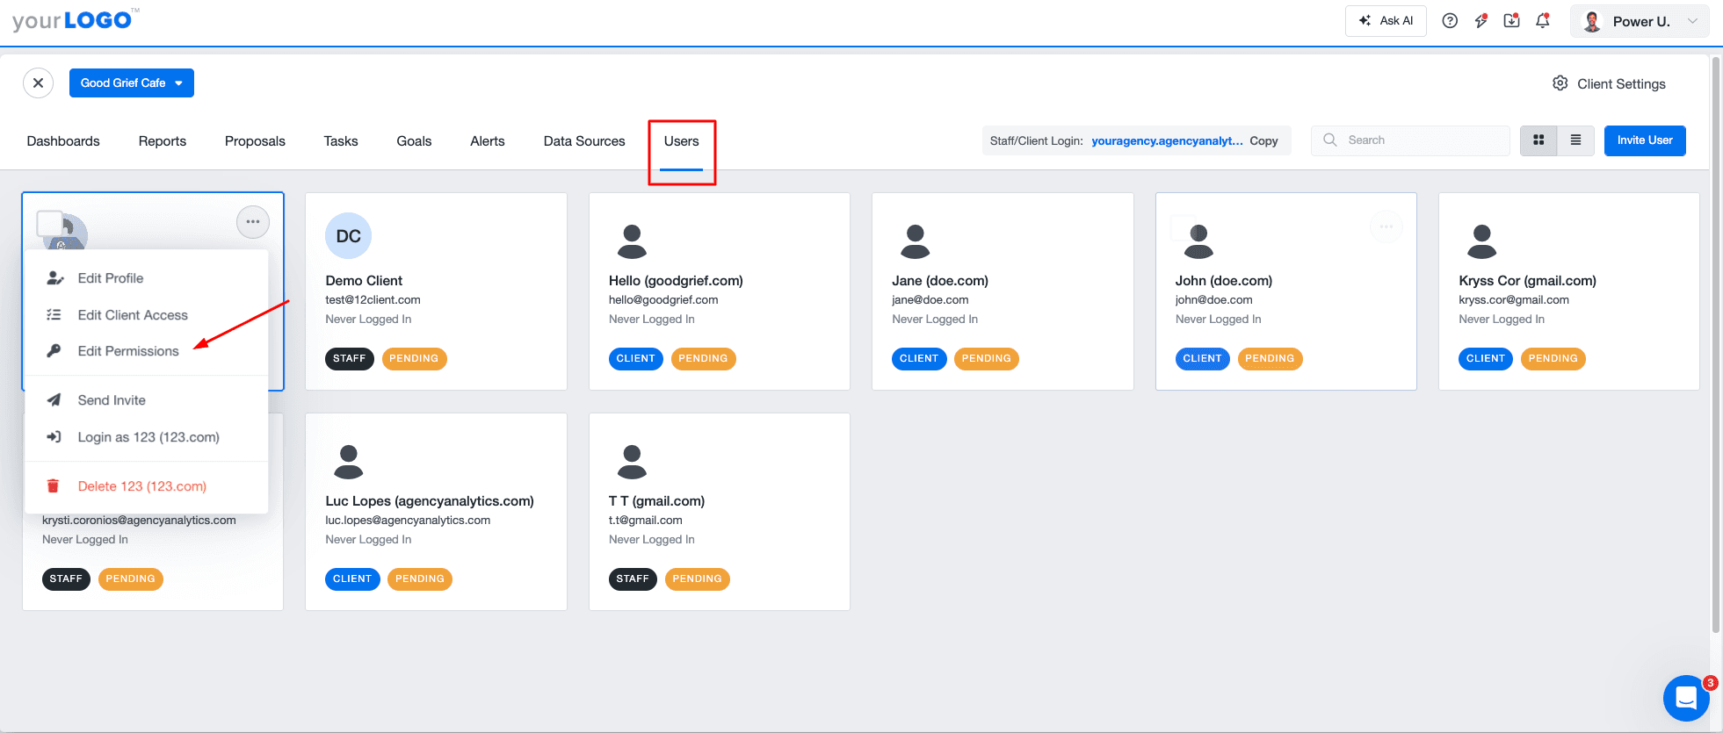Switch to the Dashboards tab
Image resolution: width=1723 pixels, height=733 pixels.
pos(63,141)
